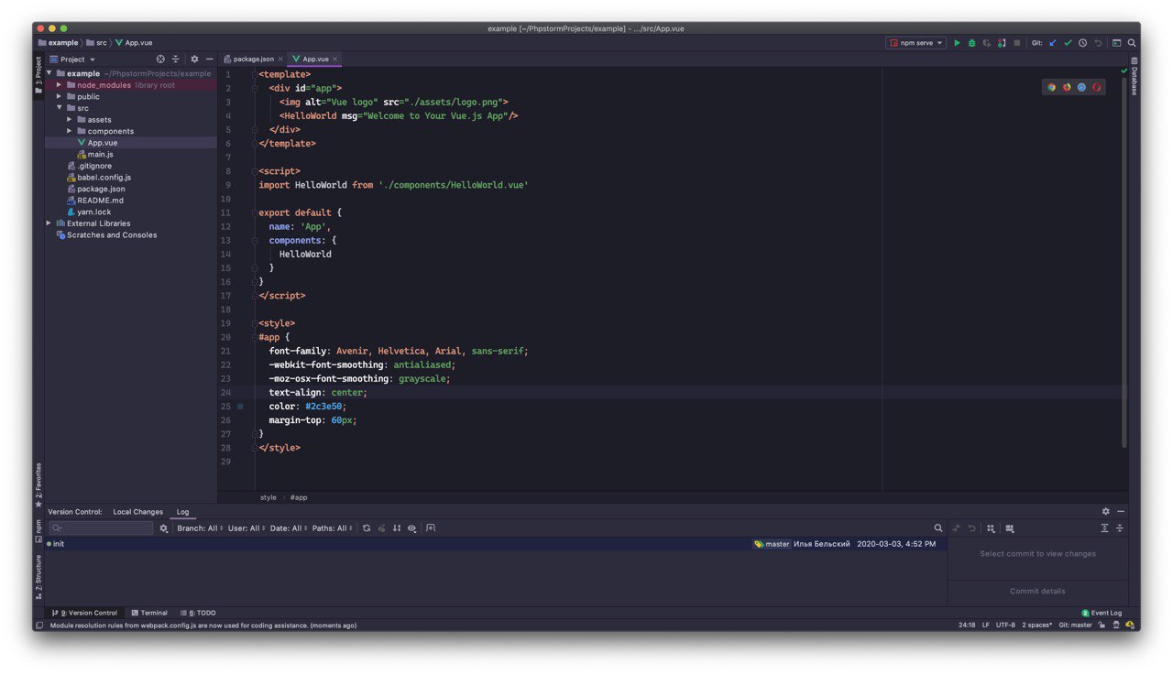Commit changes with the Git checkmark
1173x674 pixels.
tap(1068, 43)
